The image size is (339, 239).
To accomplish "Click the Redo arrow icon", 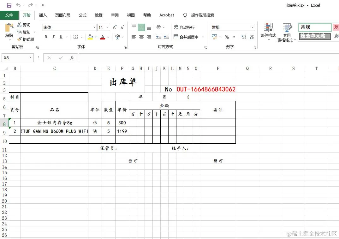I will pyautogui.click(x=31, y=5).
